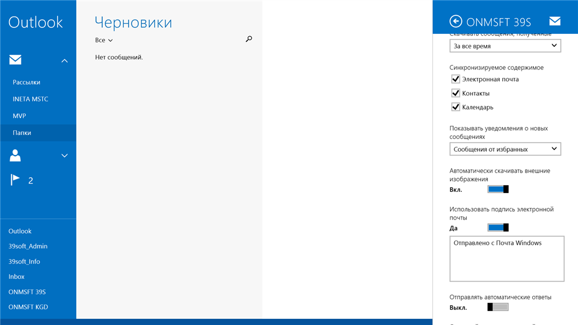Open the Все filter dropdown
The height and width of the screenshot is (325, 578).
pyautogui.click(x=104, y=40)
